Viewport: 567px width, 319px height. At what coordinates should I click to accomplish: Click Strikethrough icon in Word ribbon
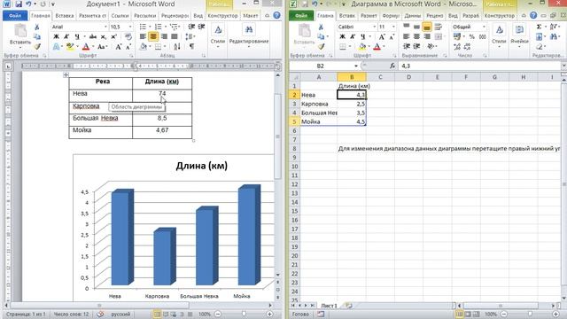tap(93, 36)
